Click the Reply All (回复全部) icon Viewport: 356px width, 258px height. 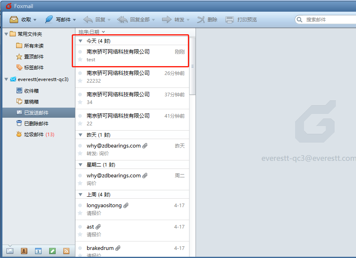pos(122,19)
